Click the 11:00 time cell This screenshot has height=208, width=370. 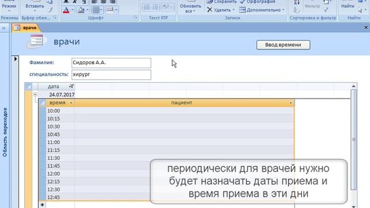pos(60,142)
